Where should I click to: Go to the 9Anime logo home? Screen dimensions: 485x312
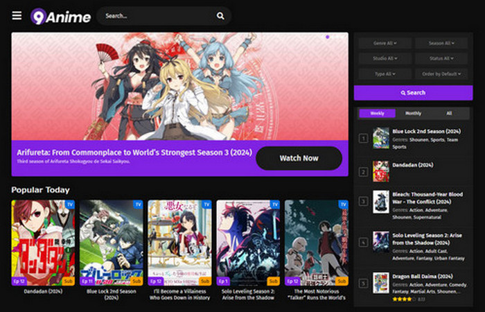pyautogui.click(x=61, y=17)
